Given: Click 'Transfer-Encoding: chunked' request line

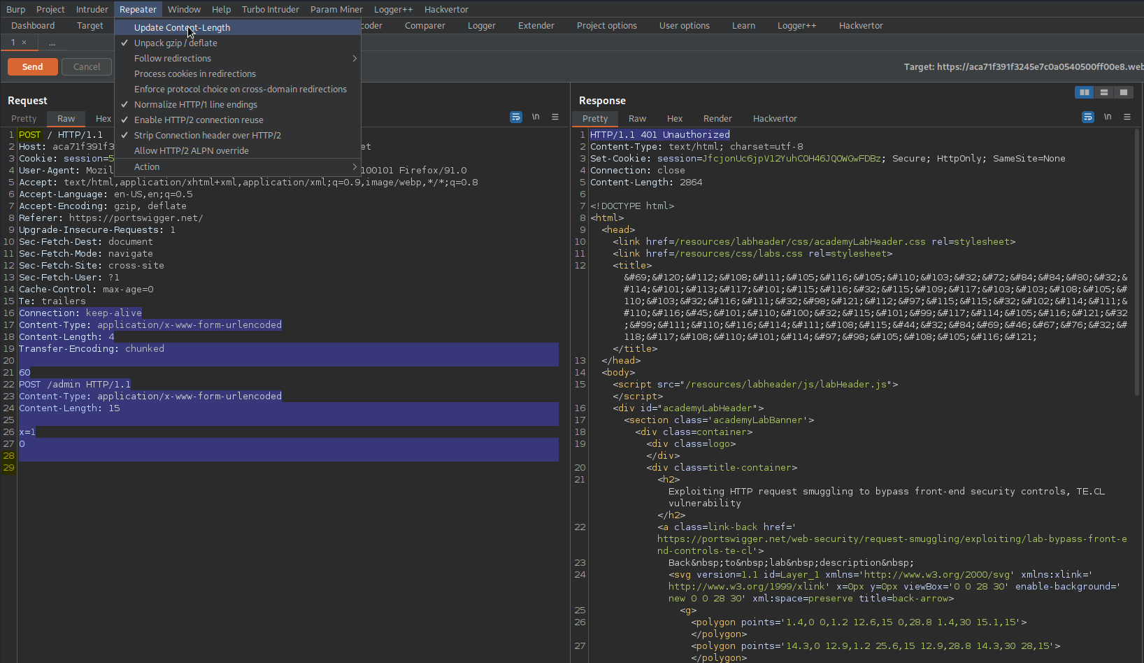Looking at the screenshot, I should pyautogui.click(x=92, y=349).
